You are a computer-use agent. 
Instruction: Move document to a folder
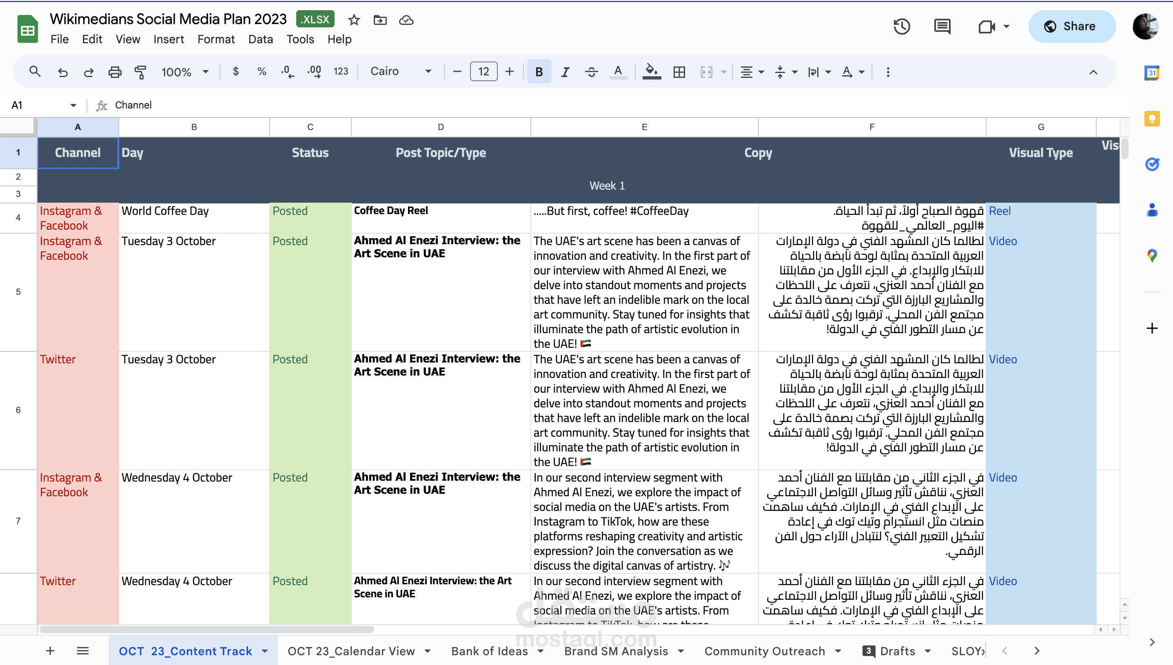coord(380,20)
